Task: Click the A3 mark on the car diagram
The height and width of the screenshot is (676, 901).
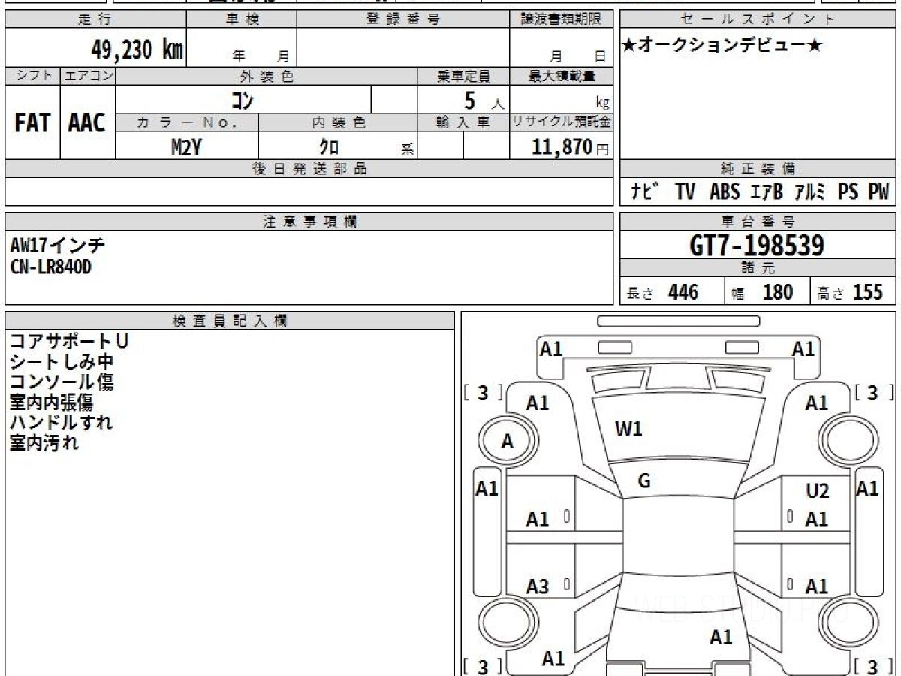Action: [x=537, y=587]
